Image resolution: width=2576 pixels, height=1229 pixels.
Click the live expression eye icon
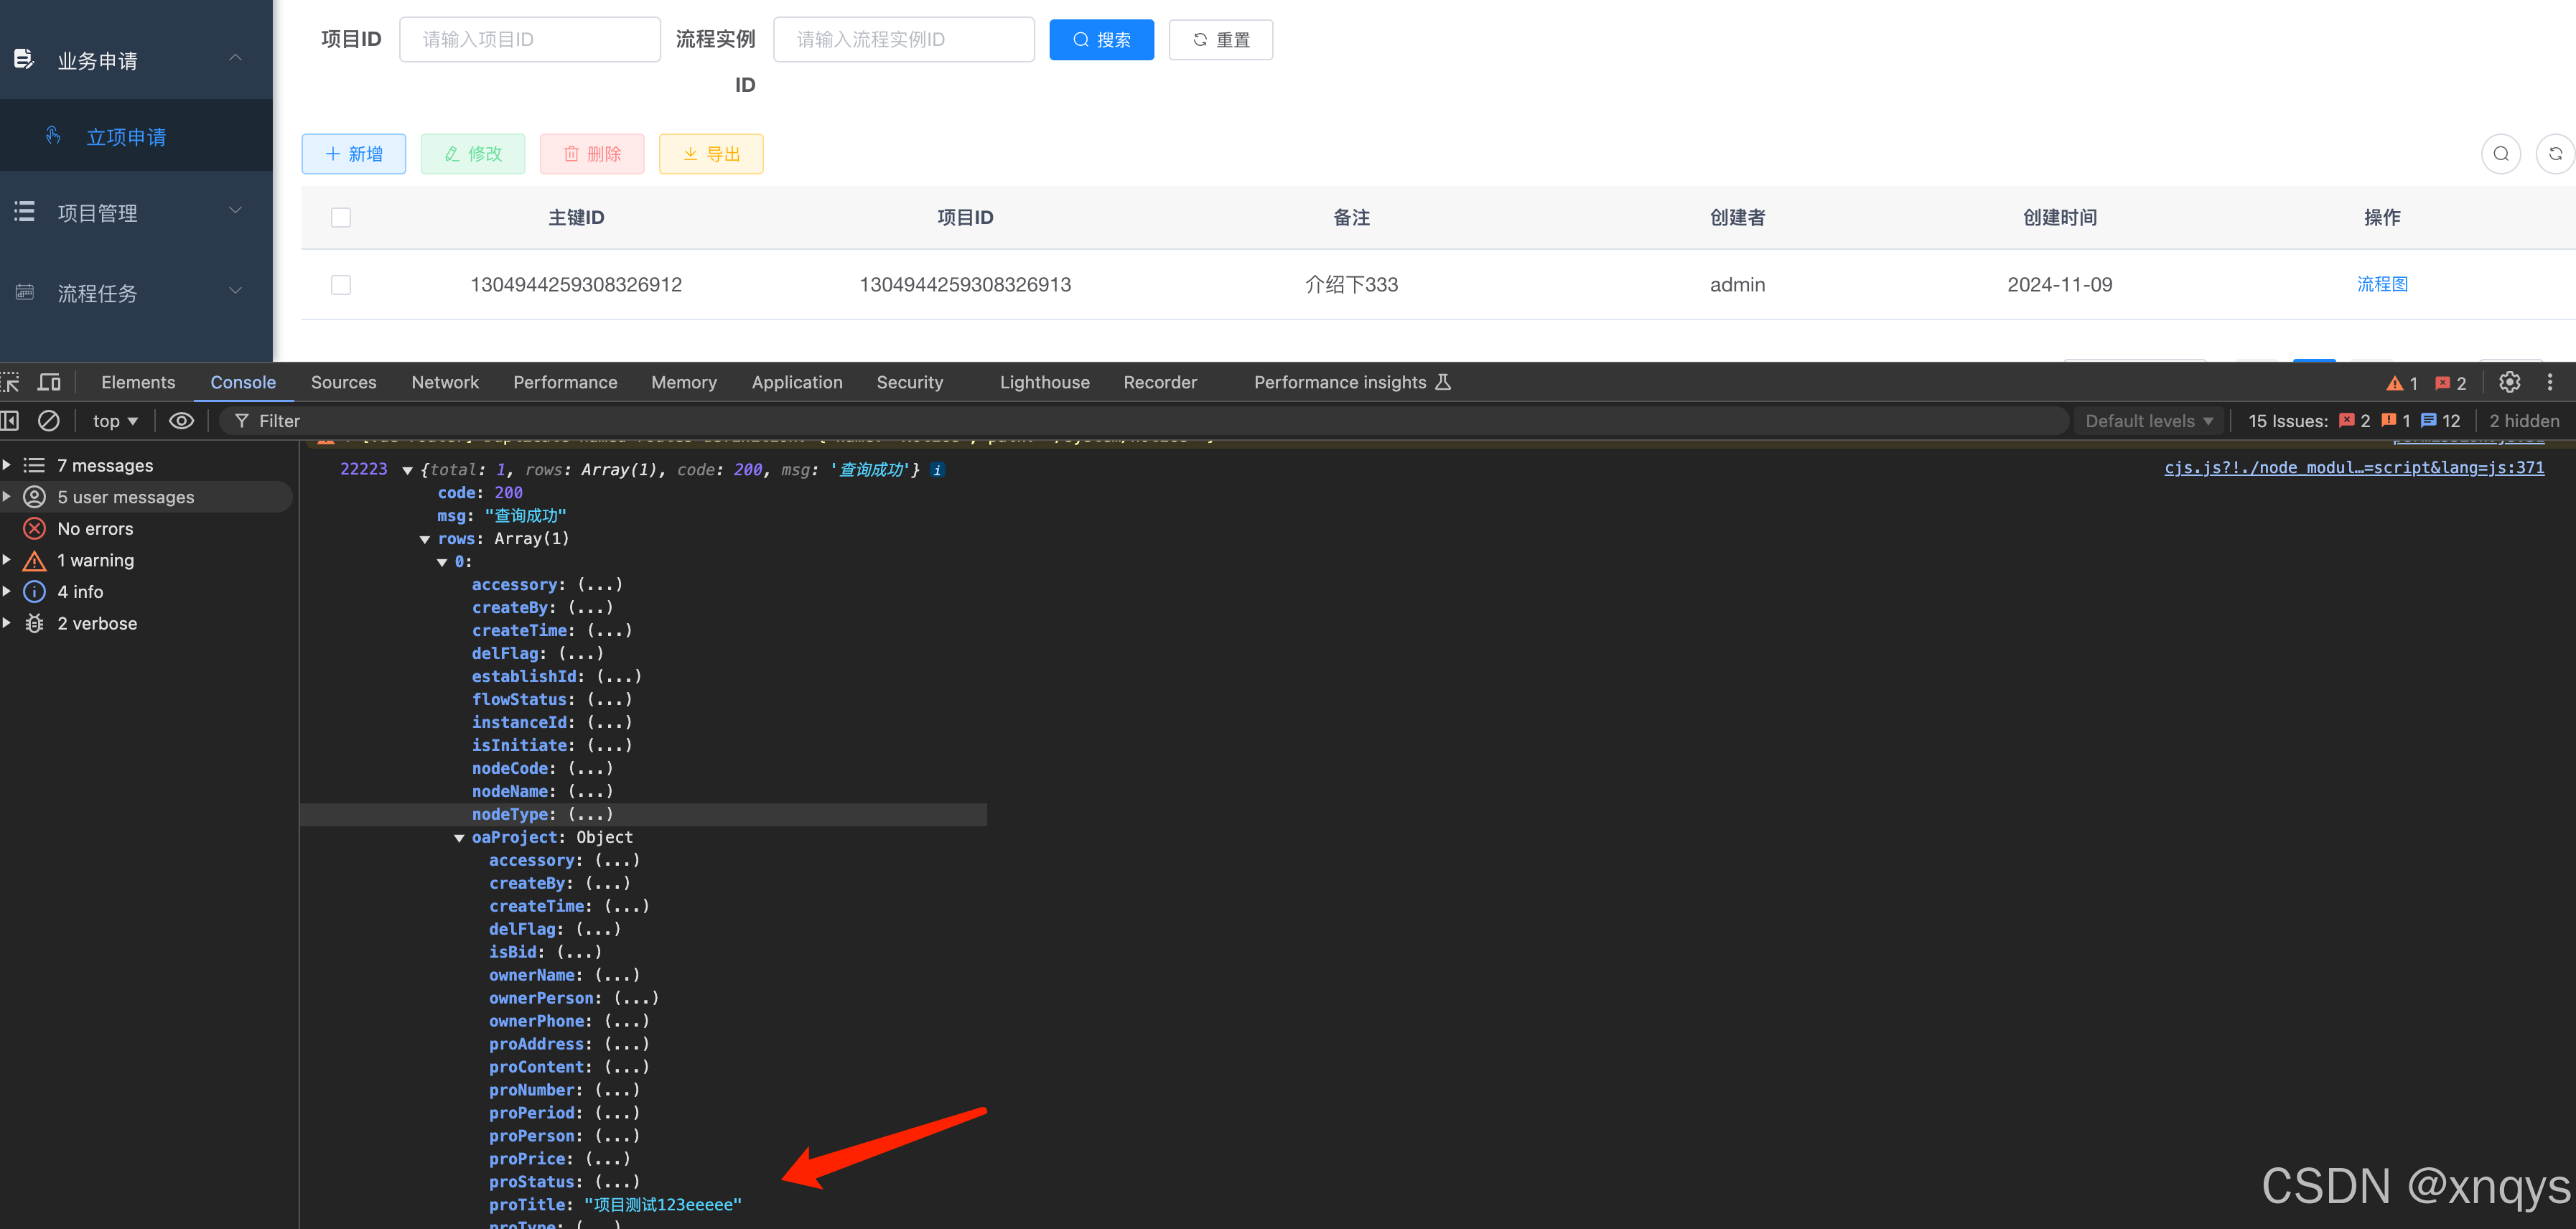pos(181,421)
